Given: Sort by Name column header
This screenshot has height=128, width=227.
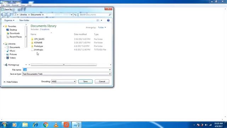Looking at the screenshot, I should (x=33, y=34).
